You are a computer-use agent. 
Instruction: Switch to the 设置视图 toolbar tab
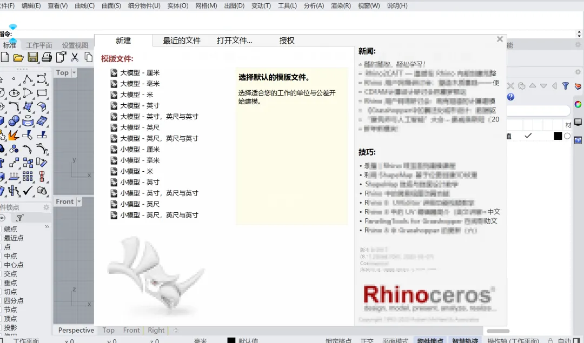(75, 45)
